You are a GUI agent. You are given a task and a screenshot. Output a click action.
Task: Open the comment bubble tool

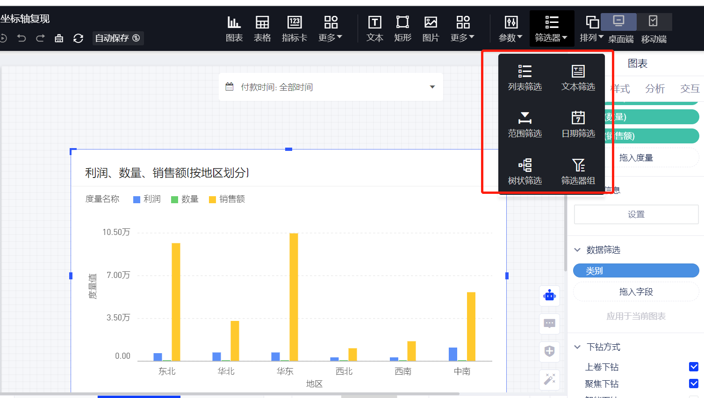[550, 323]
